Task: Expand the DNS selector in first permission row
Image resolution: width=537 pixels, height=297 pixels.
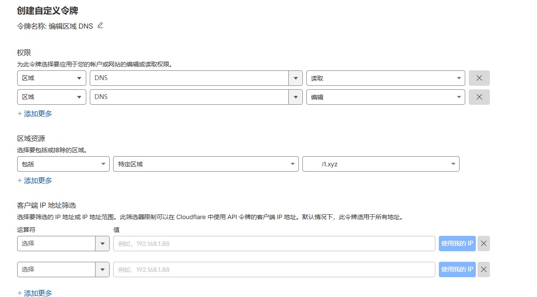Action: pyautogui.click(x=295, y=78)
